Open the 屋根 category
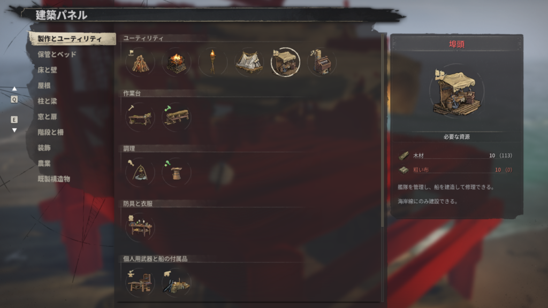The image size is (548, 308). click(44, 86)
